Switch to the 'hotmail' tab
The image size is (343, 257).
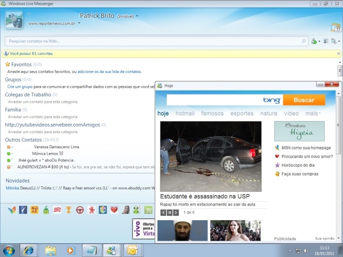[x=185, y=114]
